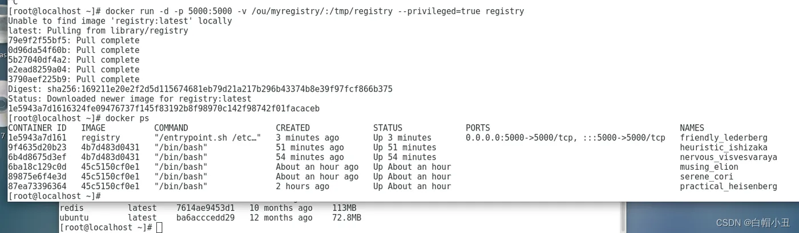Click the PORTS column header

[x=478, y=128]
